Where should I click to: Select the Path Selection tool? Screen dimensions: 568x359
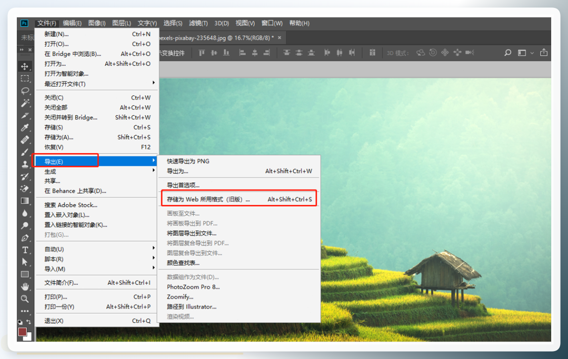point(25,262)
